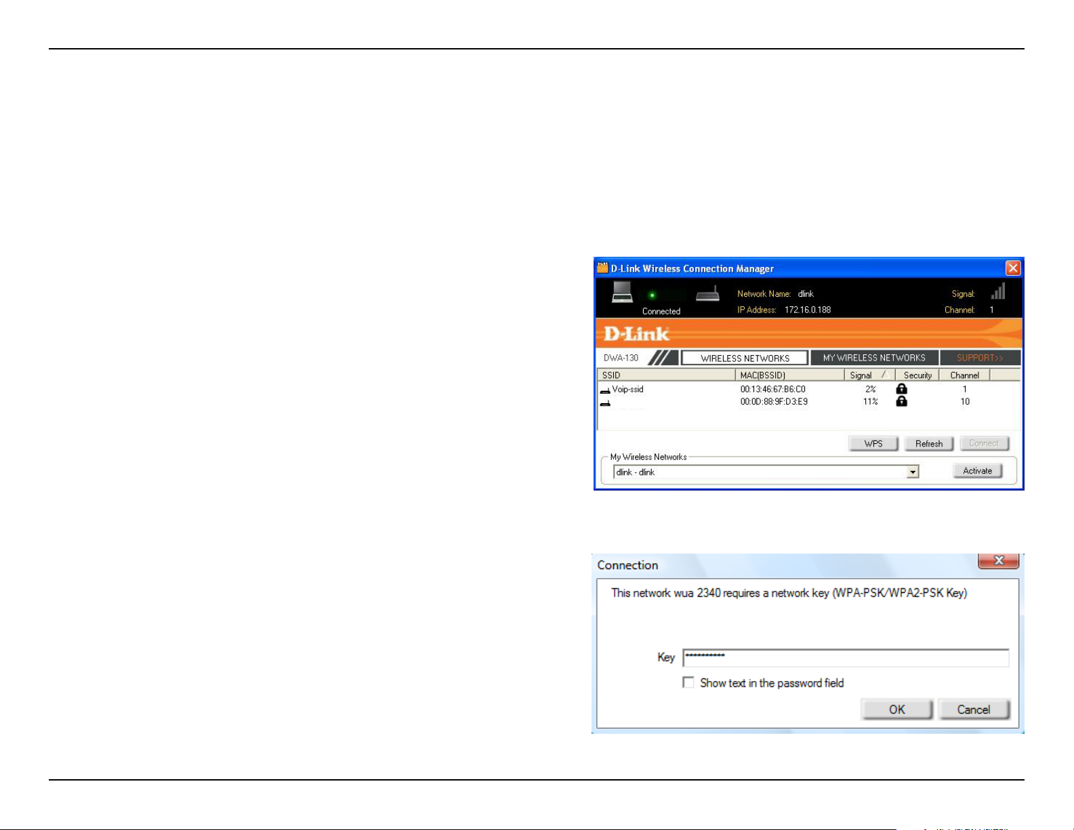Select the Voip-ssid network row
Image resolution: width=1074 pixels, height=830 pixels.
coord(808,390)
